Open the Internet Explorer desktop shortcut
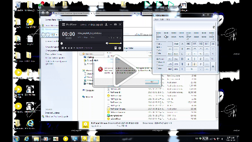Image resolution: width=252 pixels, height=142 pixels. [x=30, y=124]
